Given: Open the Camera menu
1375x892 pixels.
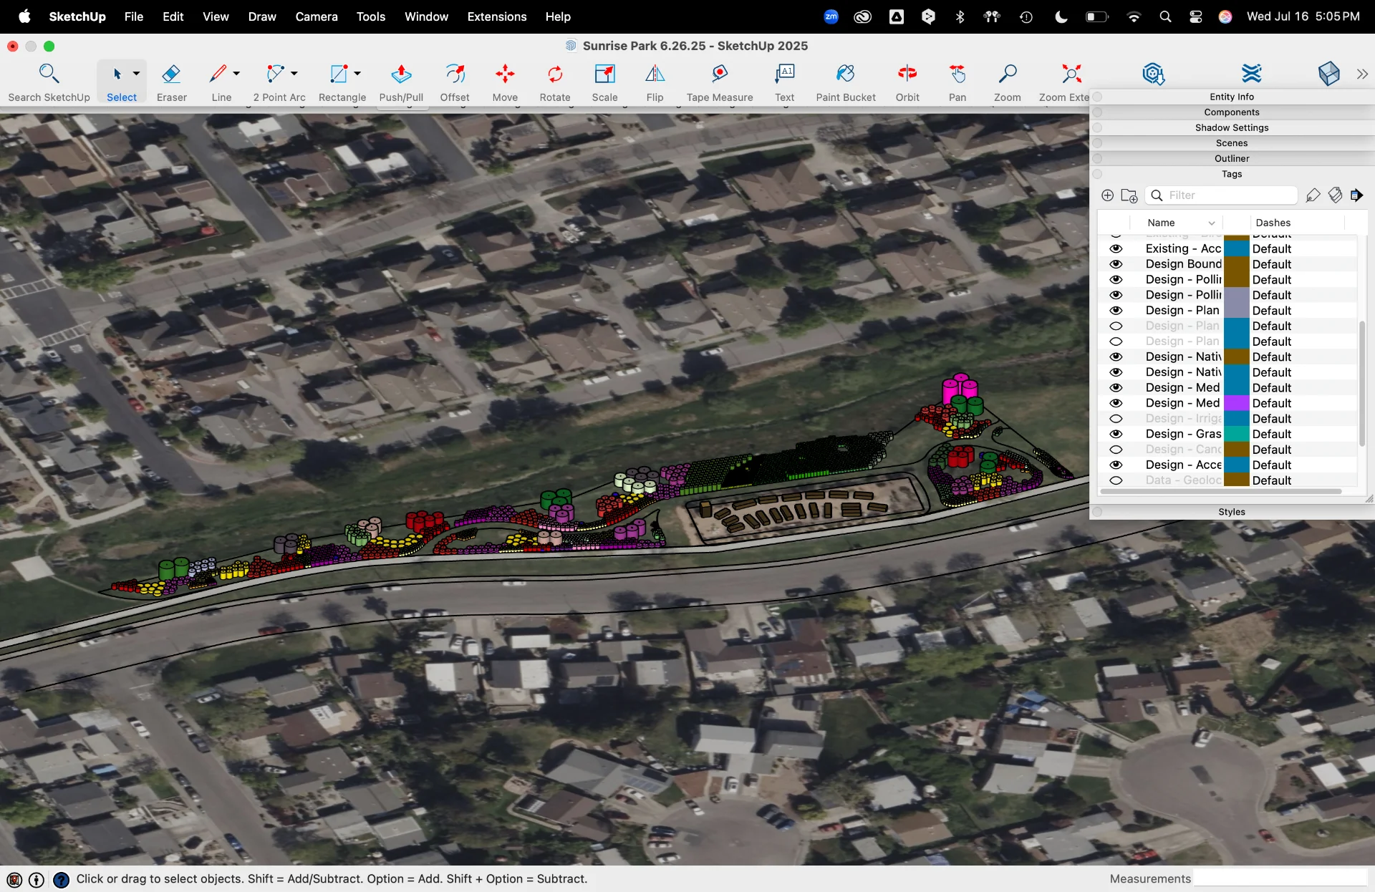Looking at the screenshot, I should pos(317,16).
